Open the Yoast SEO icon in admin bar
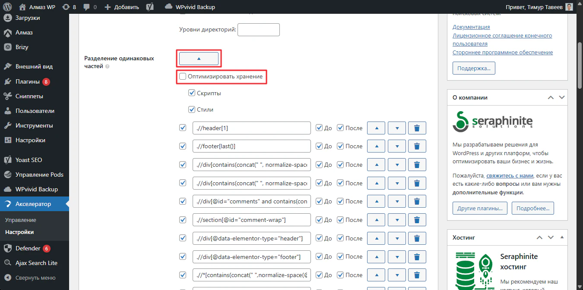The width and height of the screenshot is (583, 290). [x=150, y=7]
